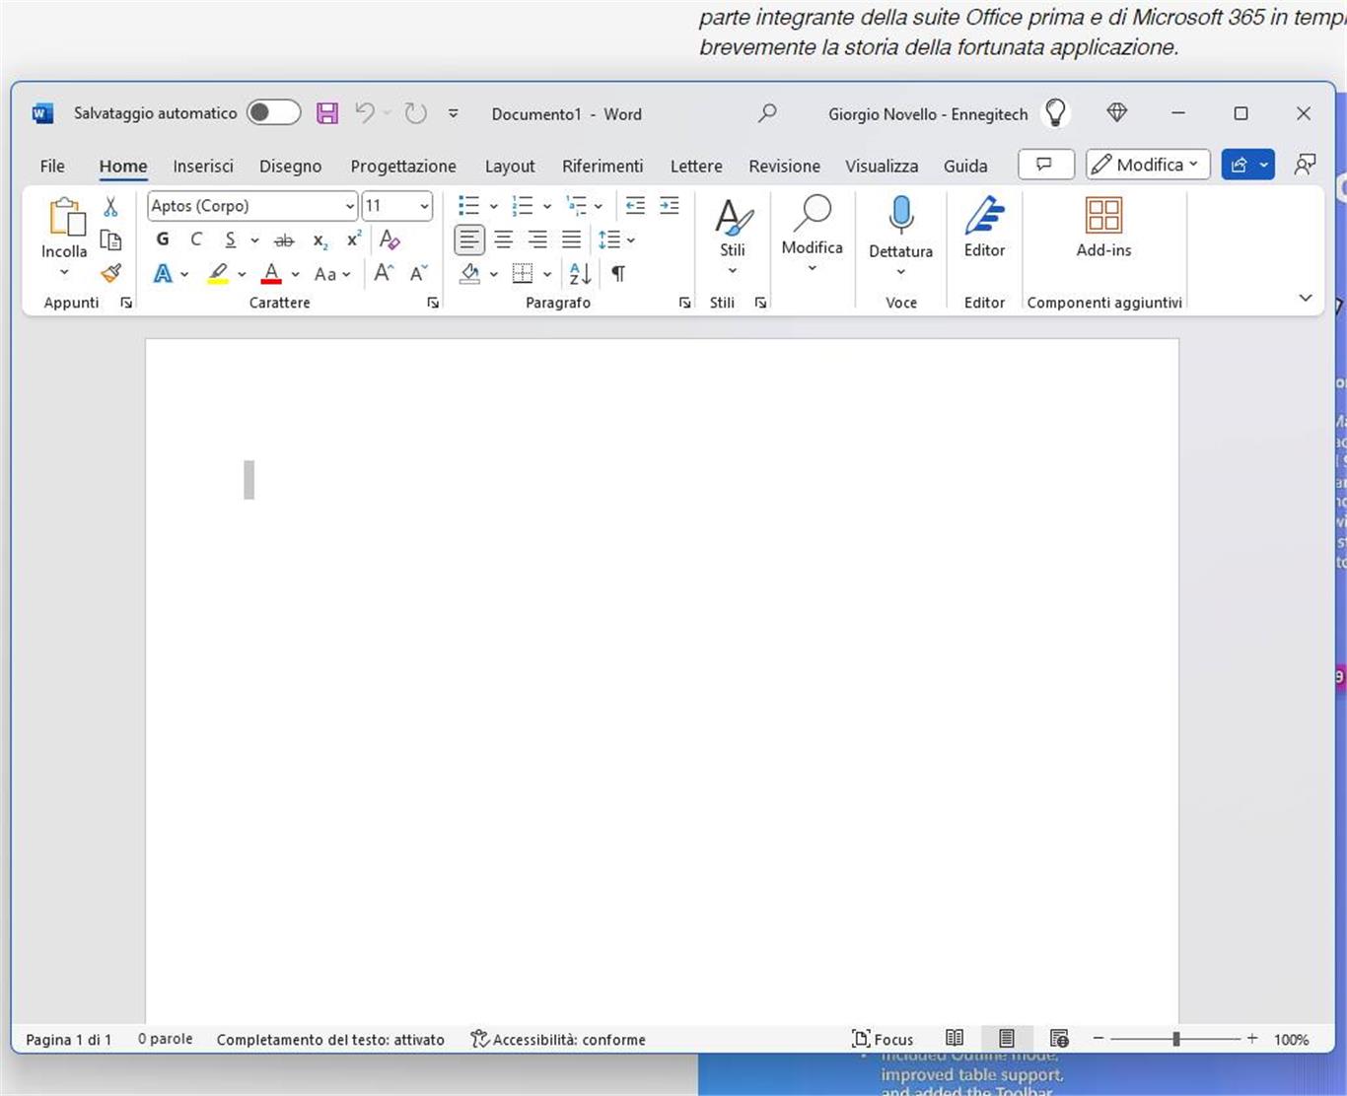
Task: Click the Format Painter brush icon
Action: click(111, 273)
